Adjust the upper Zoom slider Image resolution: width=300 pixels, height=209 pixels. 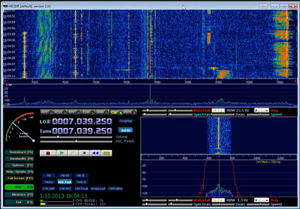click(x=223, y=114)
